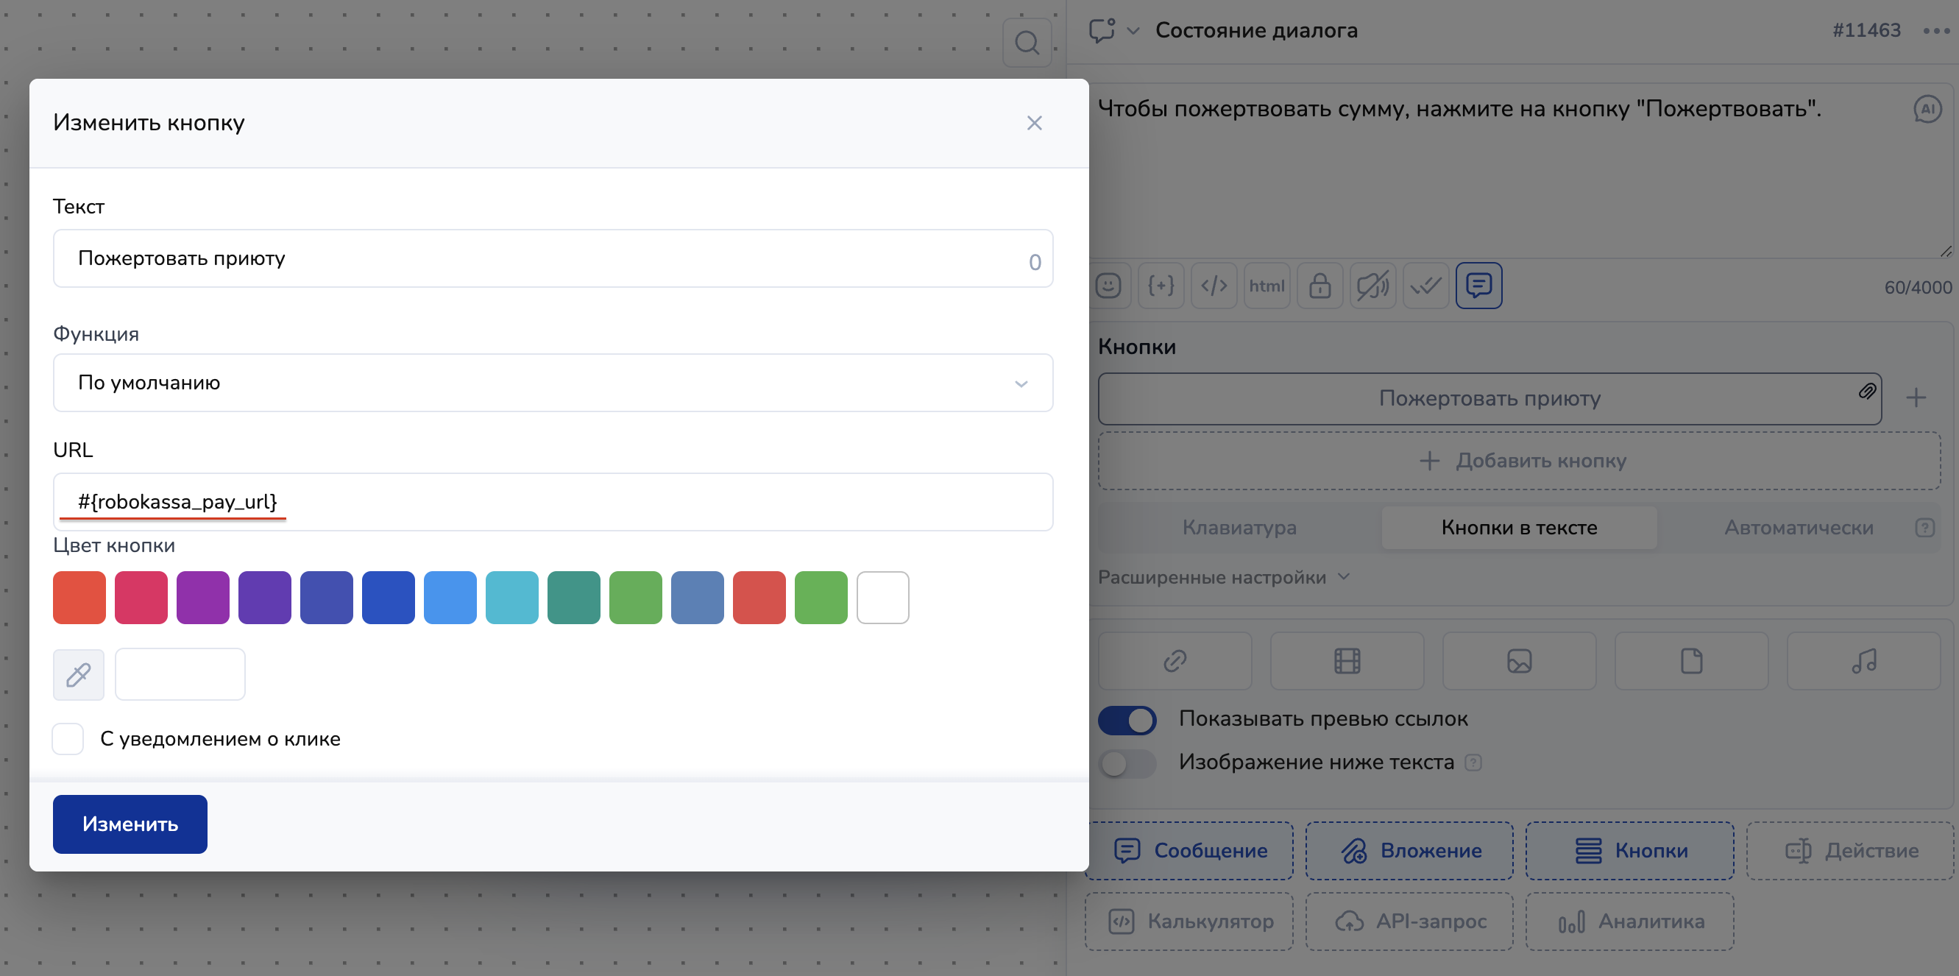Image resolution: width=1959 pixels, height=976 pixels.
Task: Open dialog state type dropdown chevron
Action: coord(1133,31)
